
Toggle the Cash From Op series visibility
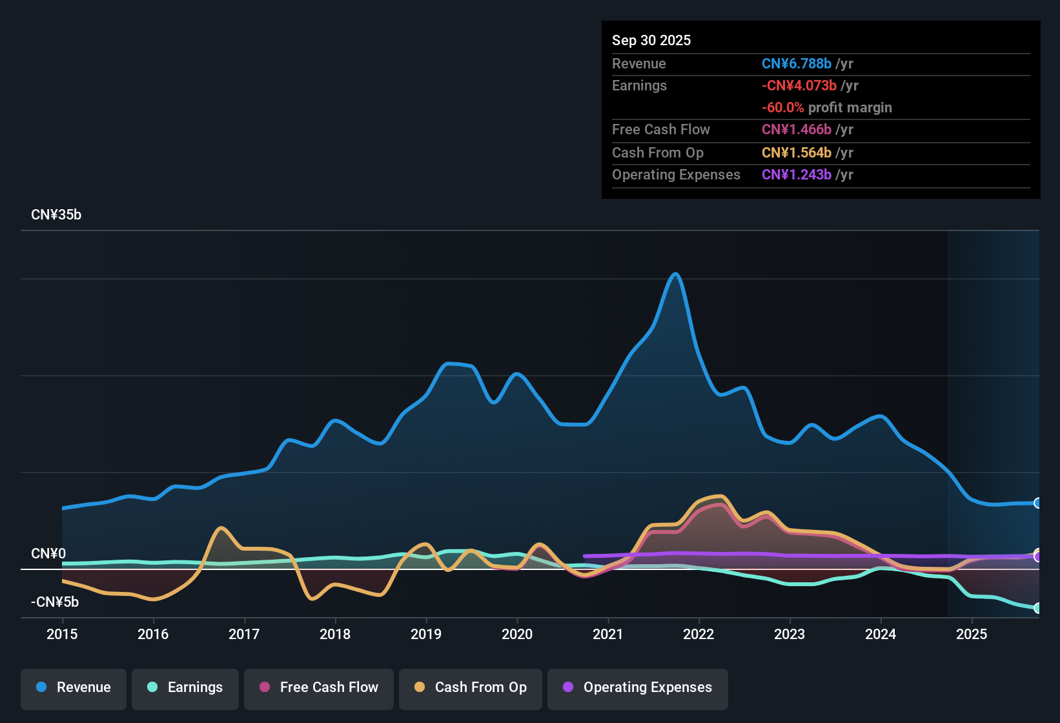(x=471, y=687)
